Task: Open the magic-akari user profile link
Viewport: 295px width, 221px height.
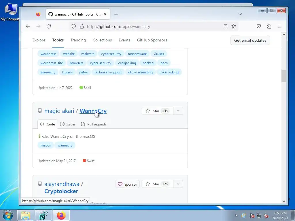Action: point(59,111)
